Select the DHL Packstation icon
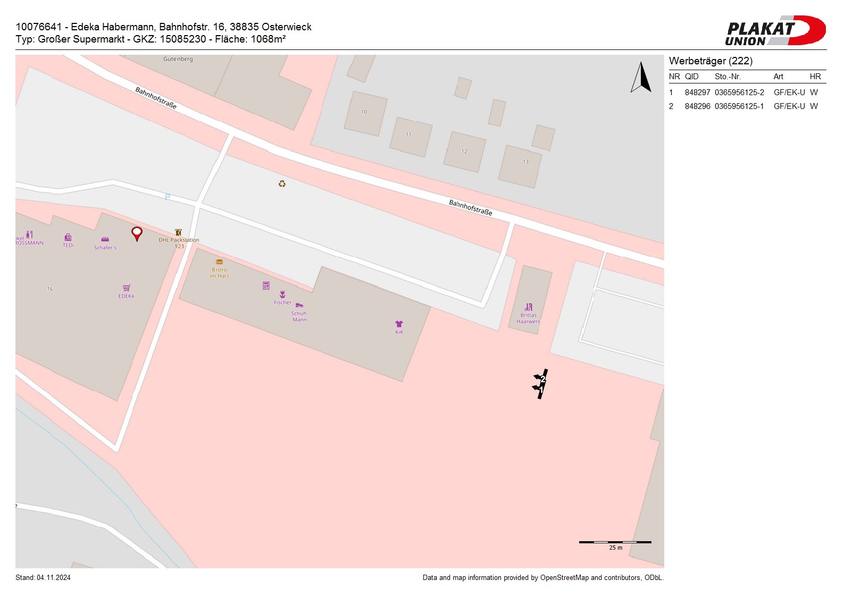This screenshot has height=597, width=844. [x=178, y=232]
